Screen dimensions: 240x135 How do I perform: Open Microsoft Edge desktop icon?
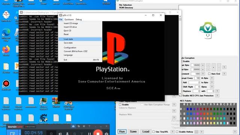click(x=6, y=35)
